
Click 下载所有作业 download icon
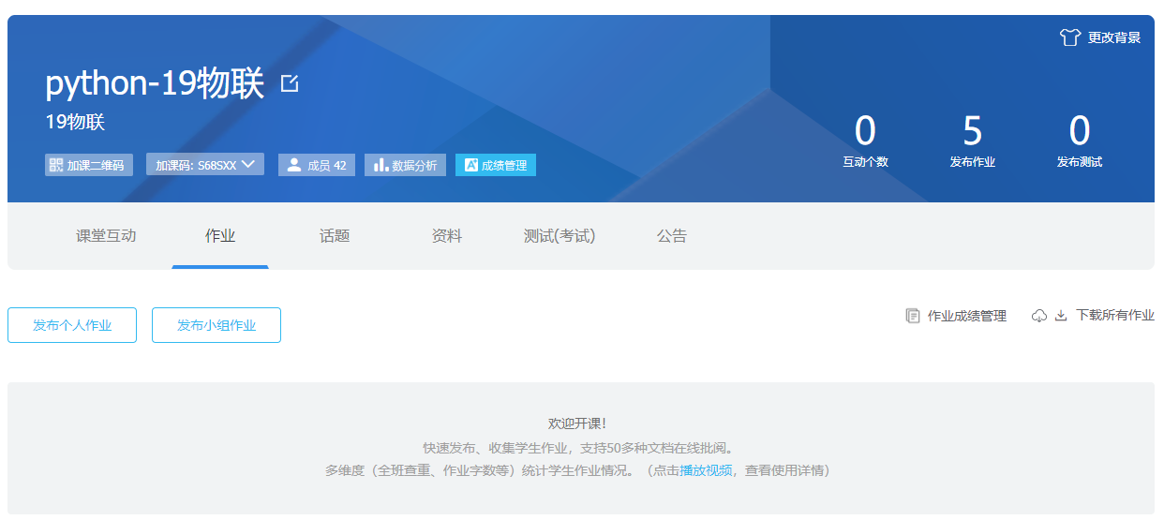pos(1061,316)
